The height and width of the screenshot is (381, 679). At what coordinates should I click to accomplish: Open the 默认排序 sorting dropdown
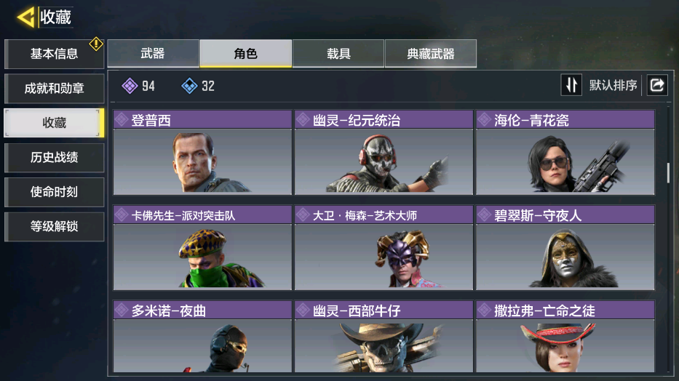tap(613, 85)
